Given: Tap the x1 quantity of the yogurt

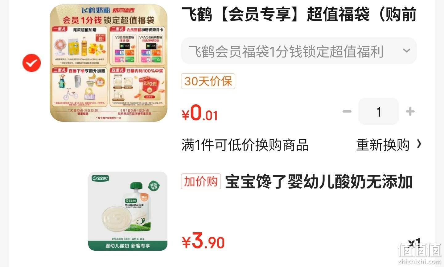Looking at the screenshot, I should pos(414,243).
